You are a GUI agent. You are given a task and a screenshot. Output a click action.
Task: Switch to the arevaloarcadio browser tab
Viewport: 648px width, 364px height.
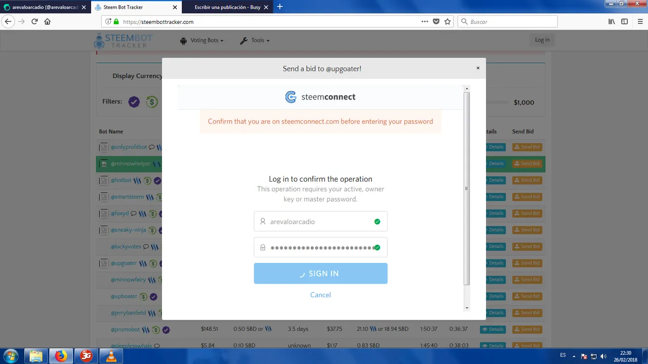pyautogui.click(x=45, y=7)
